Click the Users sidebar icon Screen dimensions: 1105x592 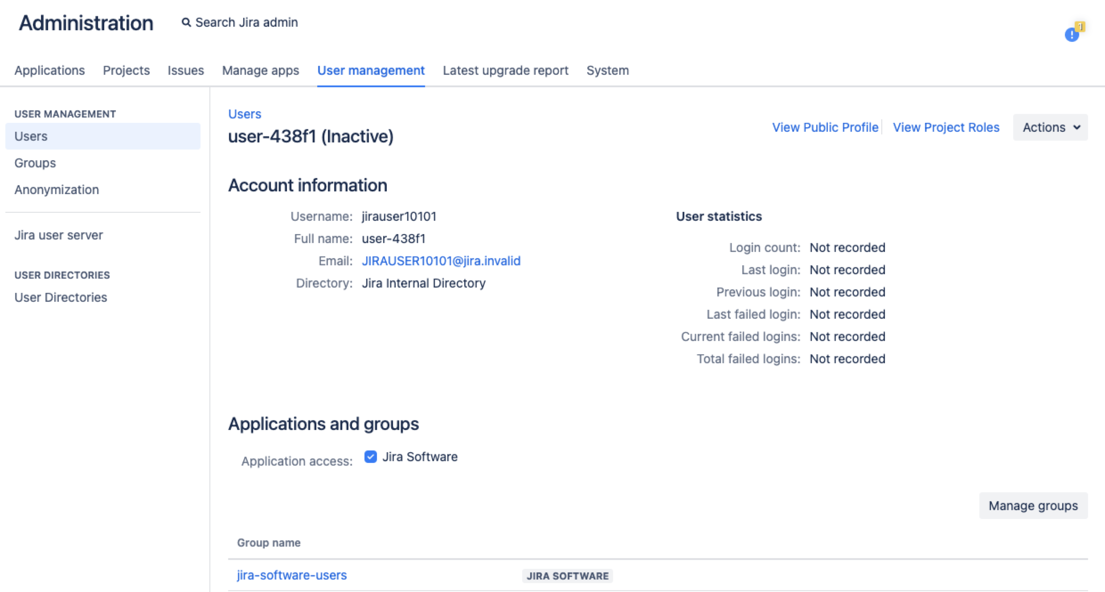31,136
